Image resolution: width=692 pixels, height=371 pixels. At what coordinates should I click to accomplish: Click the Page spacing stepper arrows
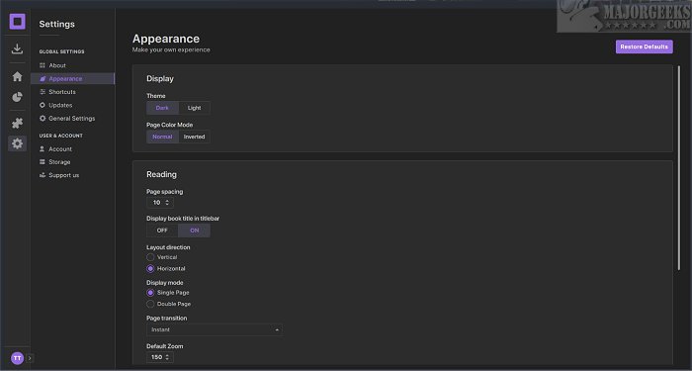tap(167, 202)
